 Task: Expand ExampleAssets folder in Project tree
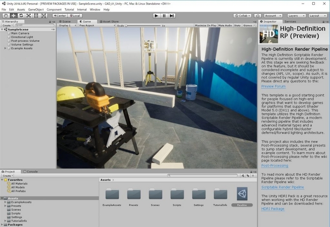pos(5,202)
